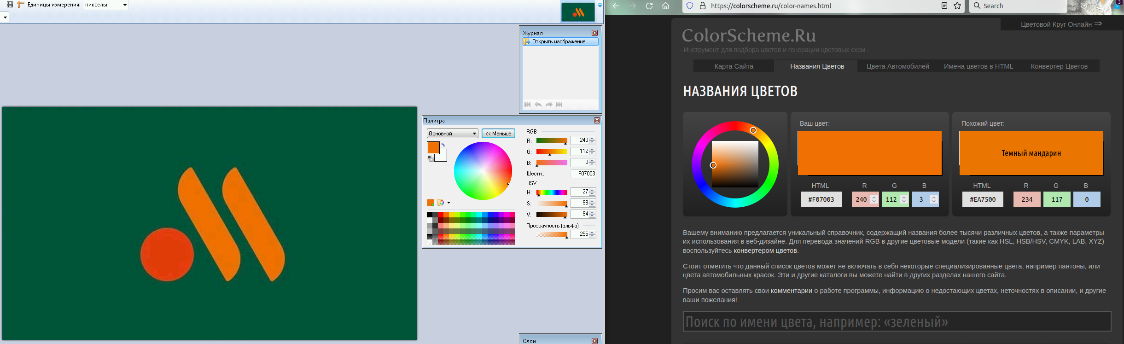The height and width of the screenshot is (344, 1124).
Task: Click the << Меньше button
Action: pos(498,134)
